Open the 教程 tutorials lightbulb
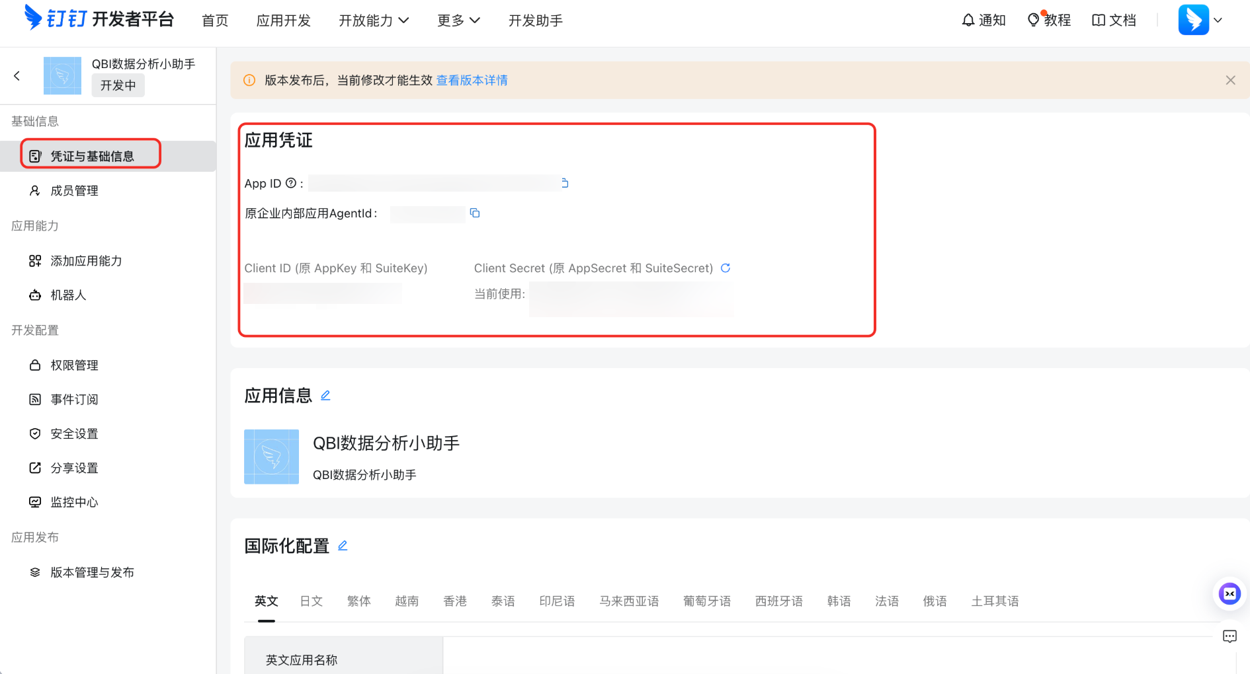 tap(1049, 20)
